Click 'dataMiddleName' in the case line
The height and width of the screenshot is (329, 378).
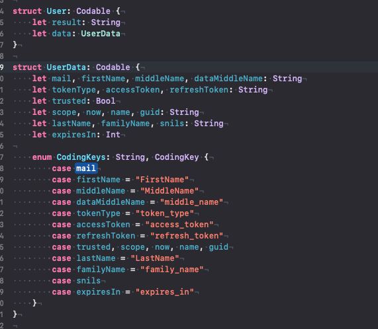point(111,202)
